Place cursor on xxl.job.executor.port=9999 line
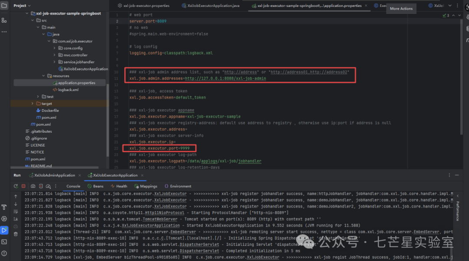The height and width of the screenshot is (261, 469). pos(159,148)
